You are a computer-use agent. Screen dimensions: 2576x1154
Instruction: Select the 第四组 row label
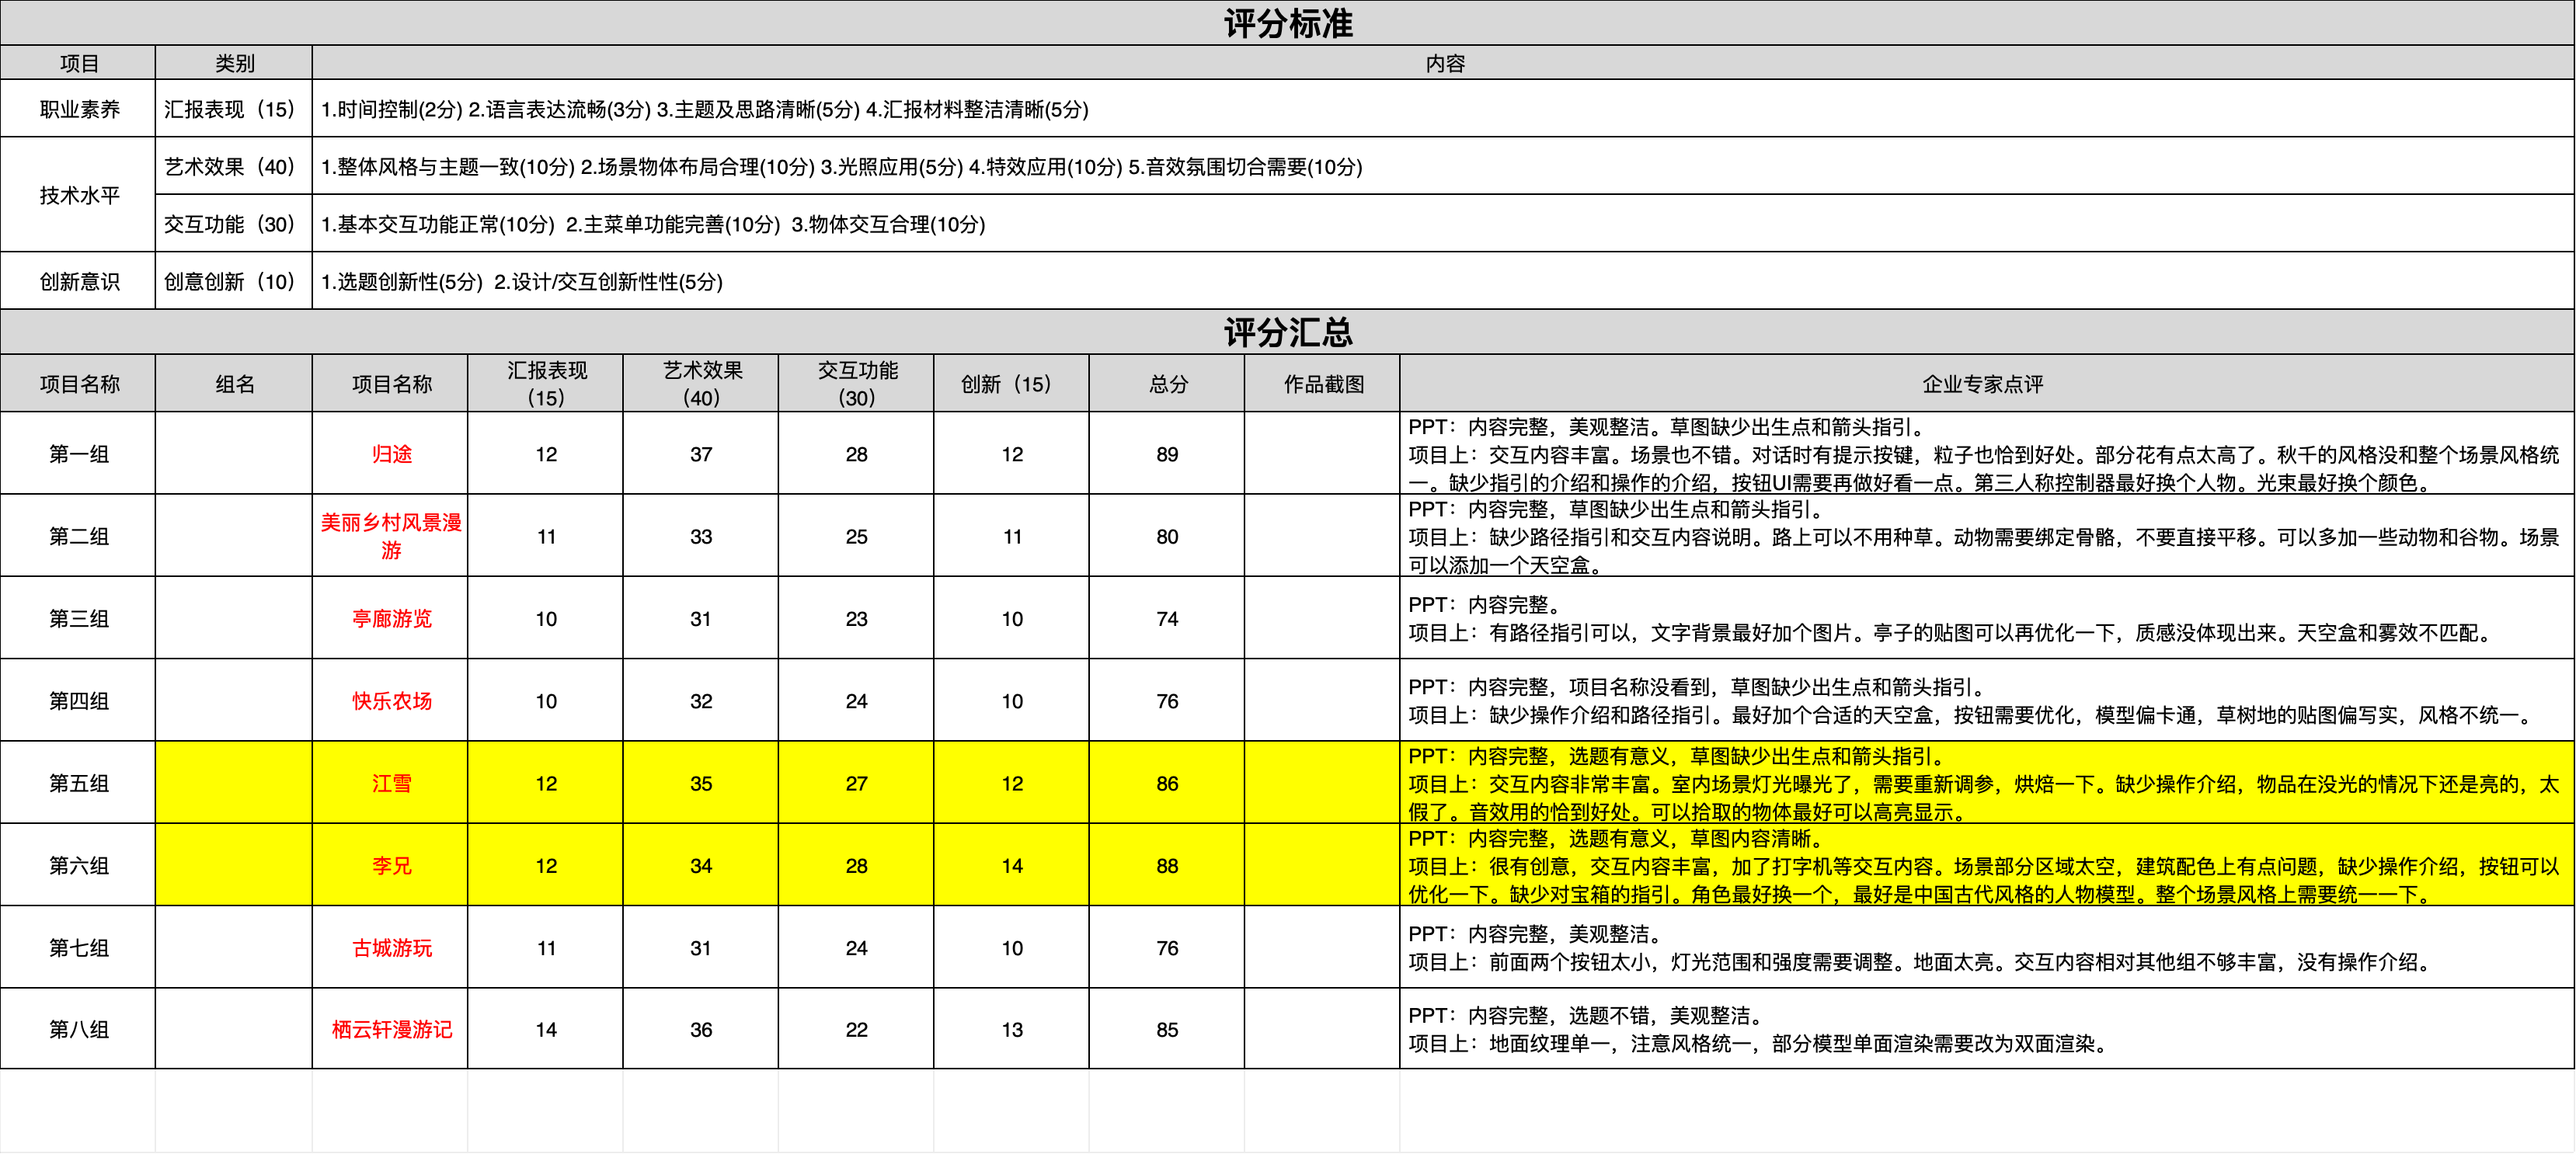pyautogui.click(x=78, y=701)
